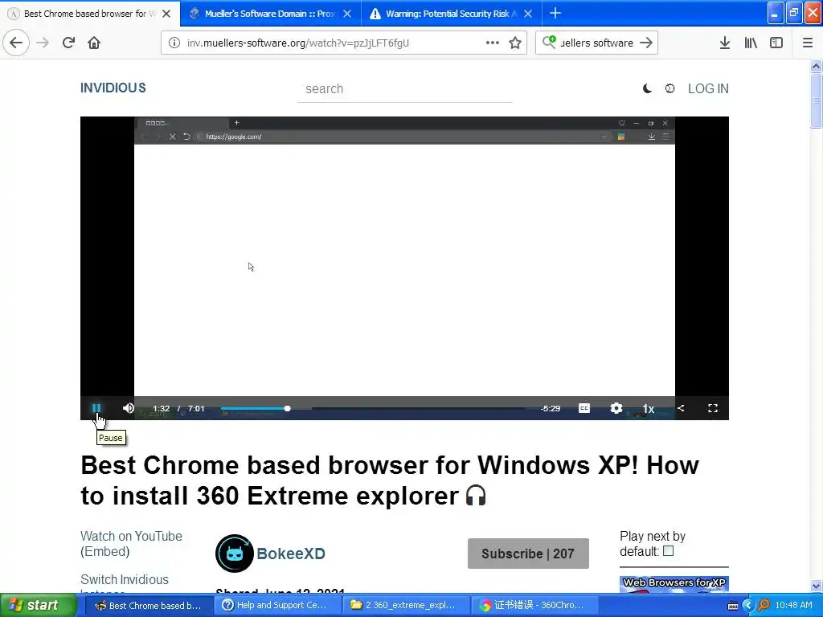The height and width of the screenshot is (617, 823).
Task: Enter fullscreen video mode
Action: [713, 408]
